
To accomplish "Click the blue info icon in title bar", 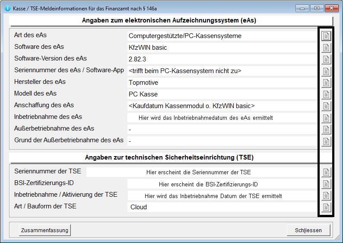I will pyautogui.click(x=7, y=8).
